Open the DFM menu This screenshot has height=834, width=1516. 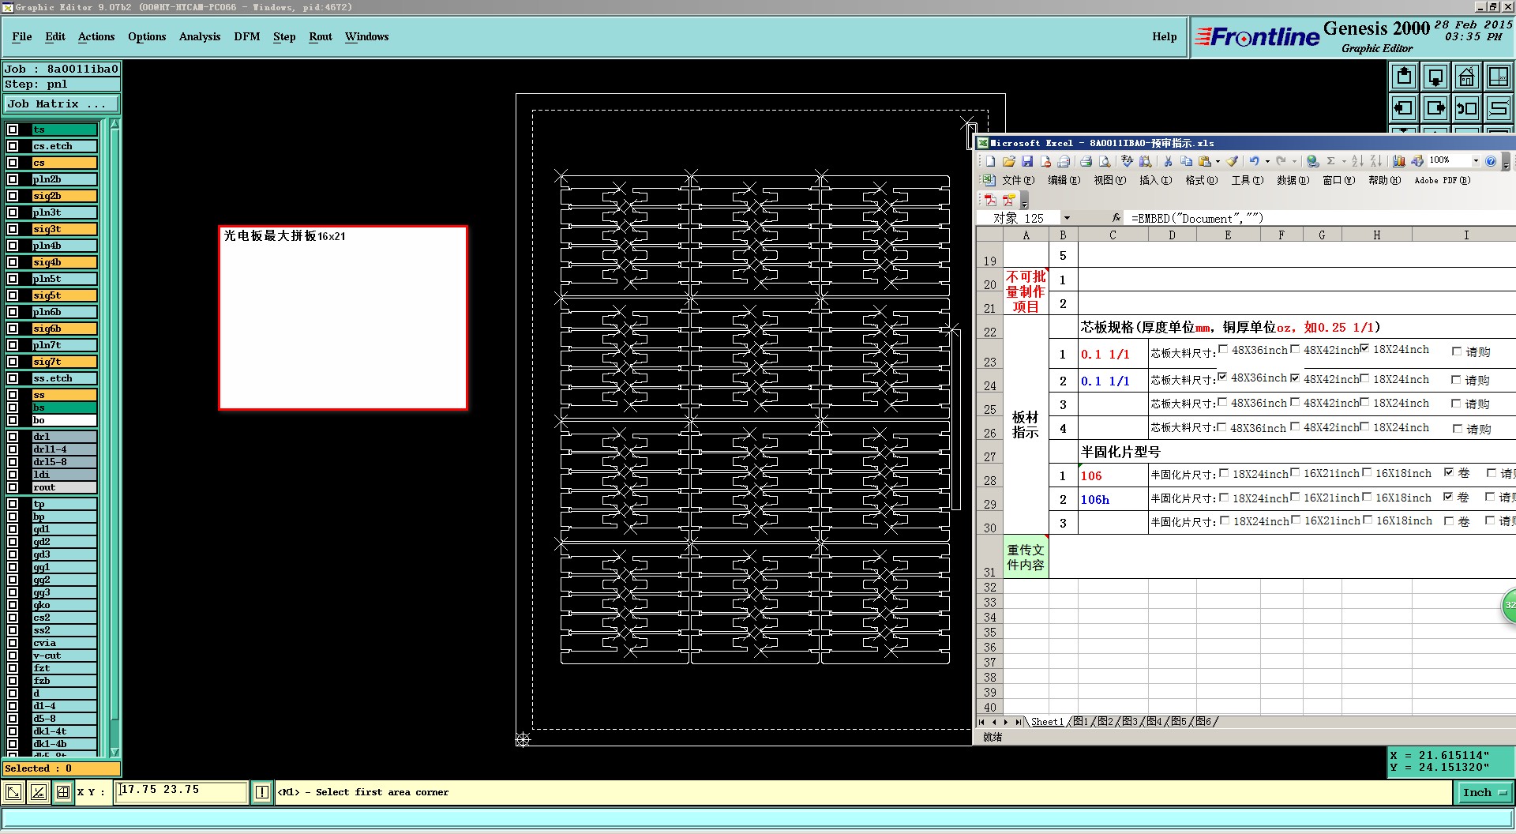click(246, 37)
